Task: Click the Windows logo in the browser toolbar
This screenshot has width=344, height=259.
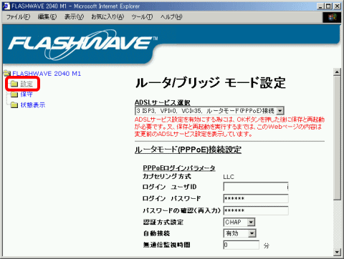Action: (332, 17)
